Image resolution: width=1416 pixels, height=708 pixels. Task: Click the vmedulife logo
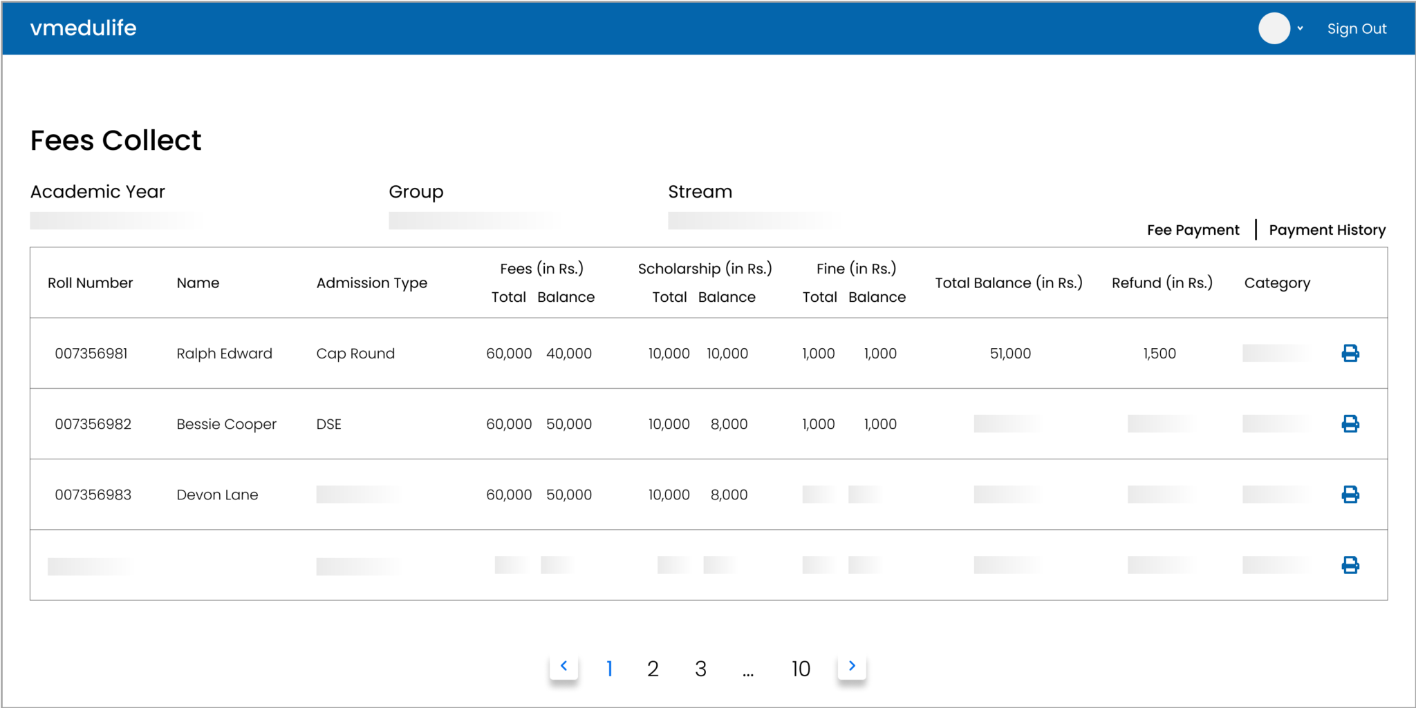(x=84, y=28)
